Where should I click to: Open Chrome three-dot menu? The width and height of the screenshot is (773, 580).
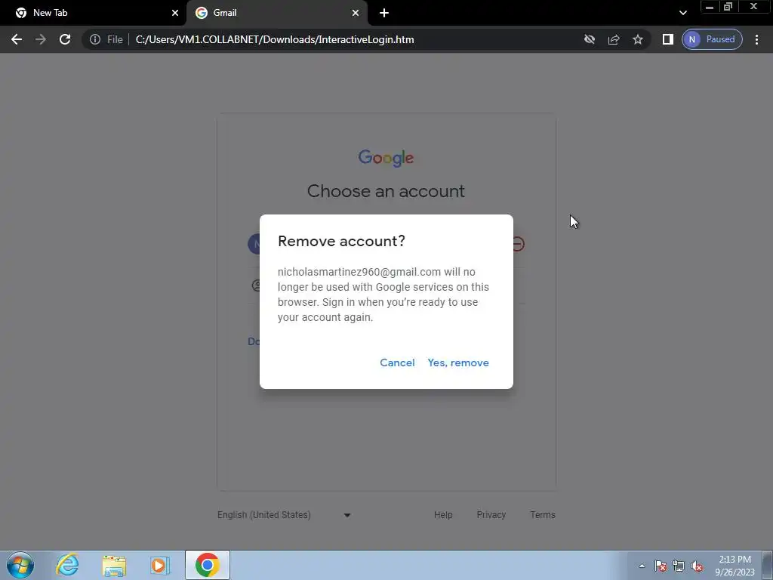coord(756,39)
